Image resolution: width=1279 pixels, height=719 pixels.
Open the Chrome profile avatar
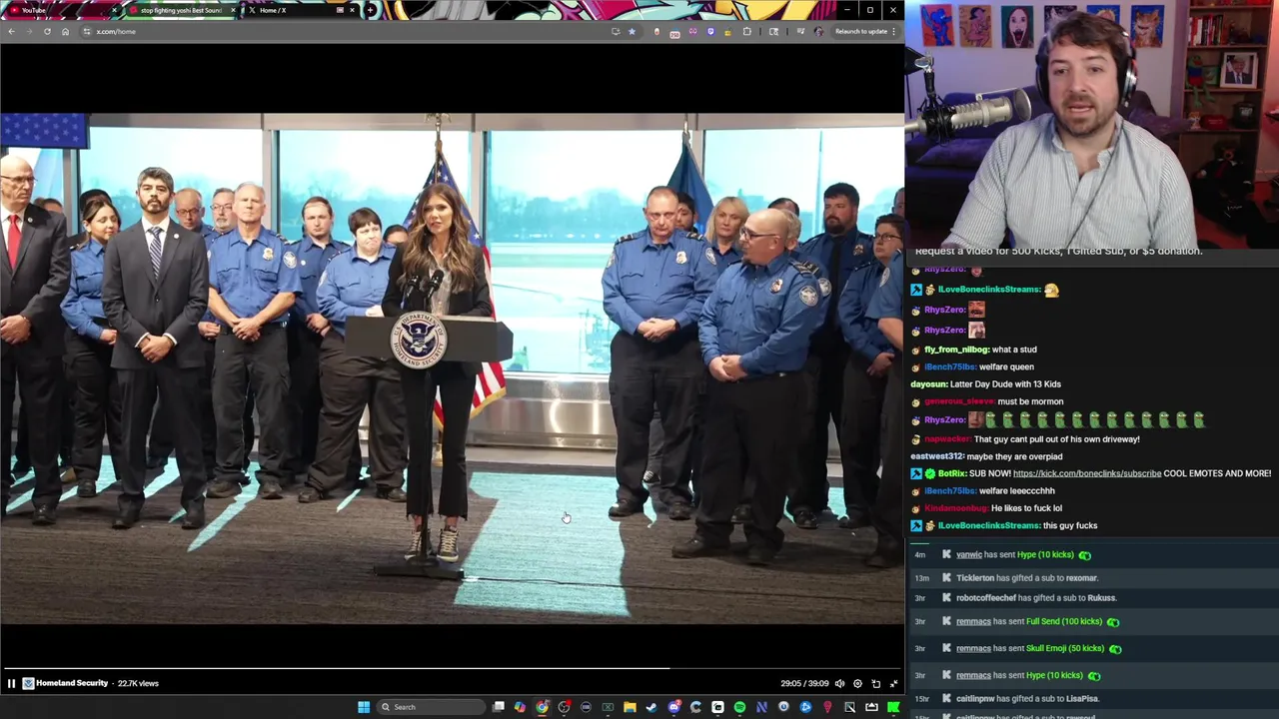[818, 31]
